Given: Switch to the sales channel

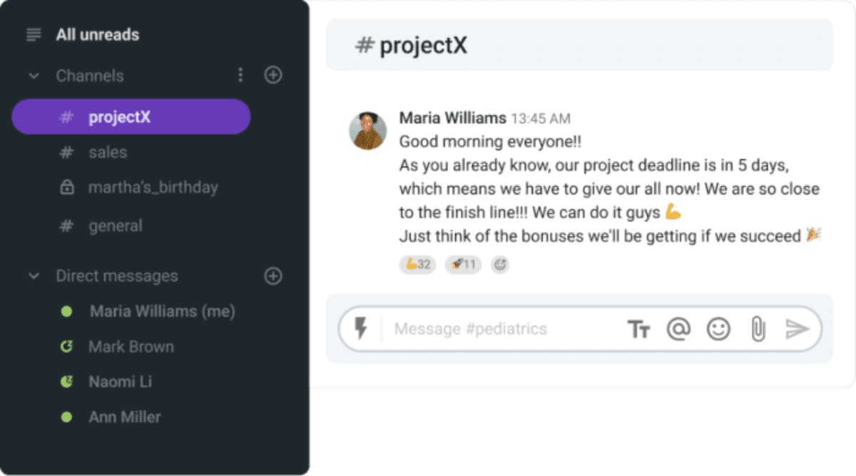Looking at the screenshot, I should 107,152.
